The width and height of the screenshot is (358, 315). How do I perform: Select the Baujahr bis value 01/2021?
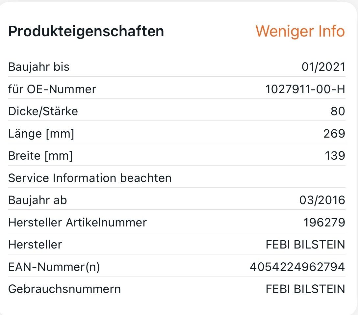tap(323, 67)
